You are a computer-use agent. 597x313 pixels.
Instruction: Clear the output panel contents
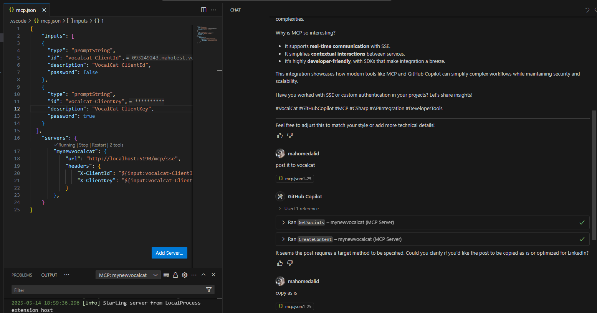pyautogui.click(x=166, y=275)
